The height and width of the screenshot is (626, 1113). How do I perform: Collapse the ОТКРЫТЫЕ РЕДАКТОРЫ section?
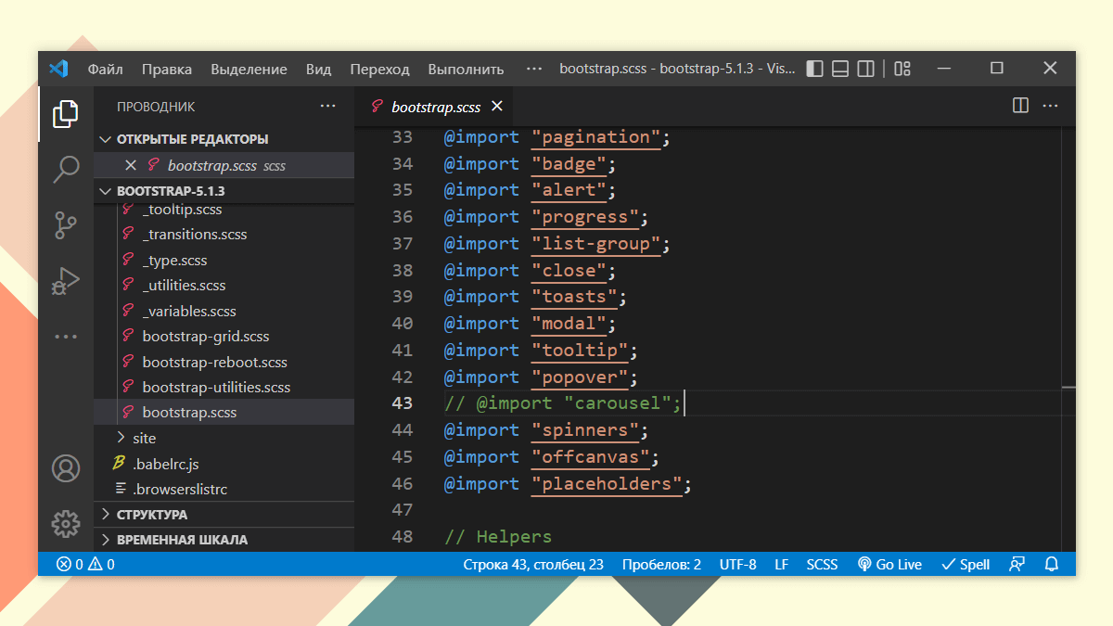coord(191,139)
